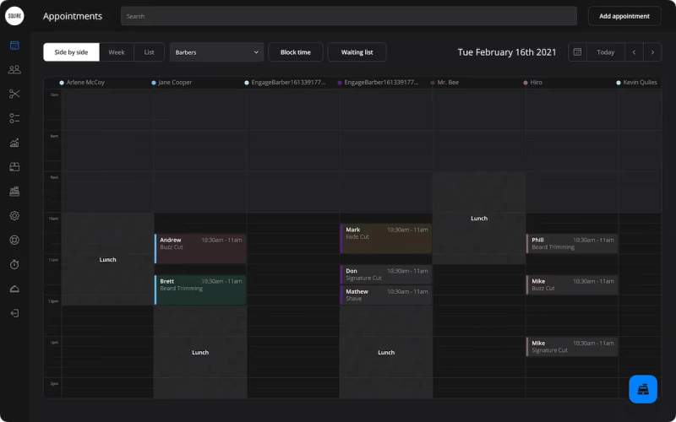This screenshot has height=422, width=676.
Task: Open the calendar appointments sidebar icon
Action: (14, 46)
